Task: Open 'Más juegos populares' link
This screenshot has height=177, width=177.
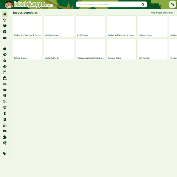Action: 163,13
